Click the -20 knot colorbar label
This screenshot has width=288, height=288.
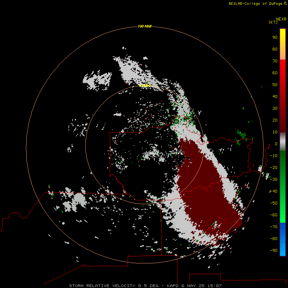(x=274, y=167)
